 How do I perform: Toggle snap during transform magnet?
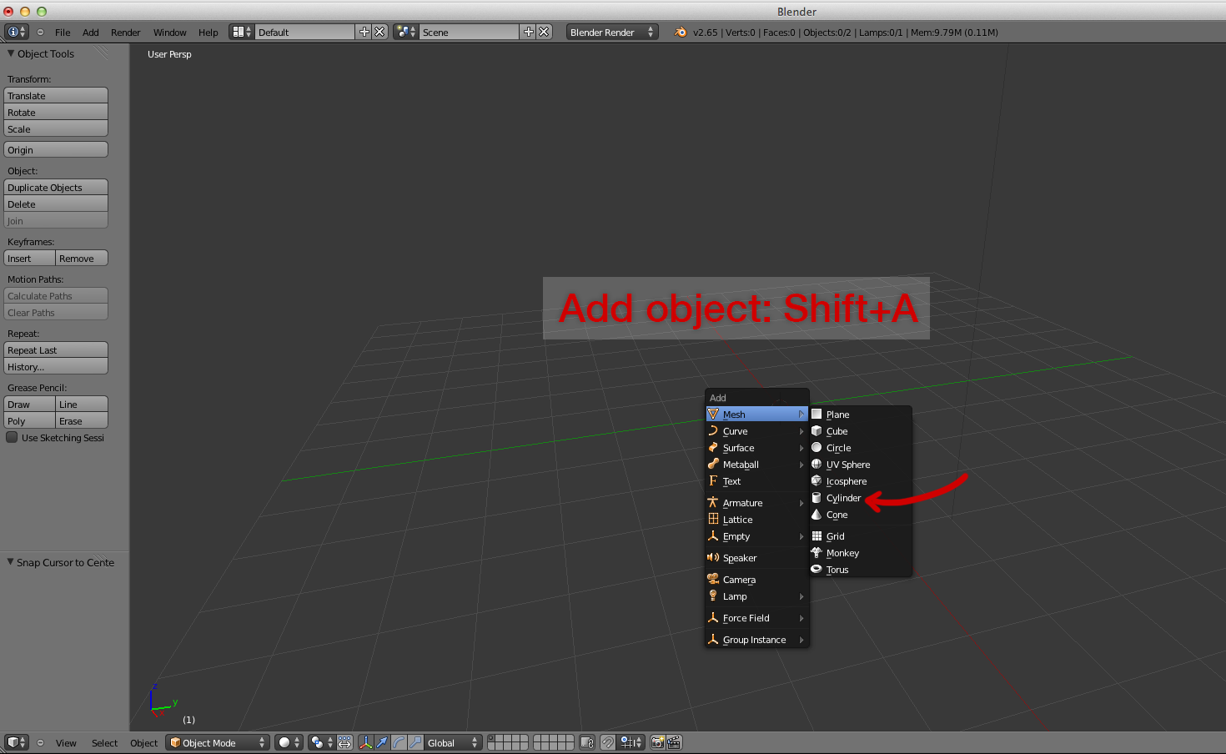click(608, 742)
